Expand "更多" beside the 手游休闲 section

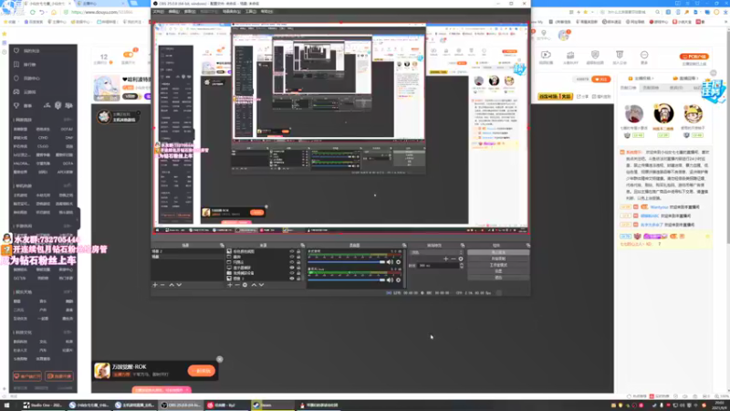point(68,226)
